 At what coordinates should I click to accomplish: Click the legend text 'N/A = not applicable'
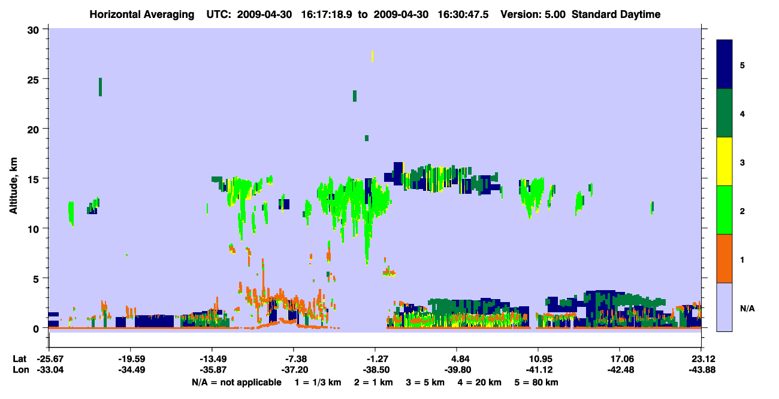[236, 382]
